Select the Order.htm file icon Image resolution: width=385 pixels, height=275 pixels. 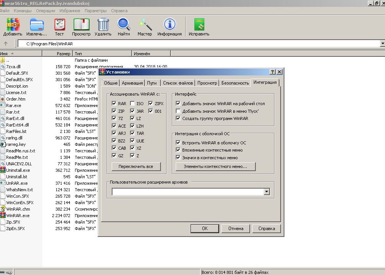click(3, 99)
